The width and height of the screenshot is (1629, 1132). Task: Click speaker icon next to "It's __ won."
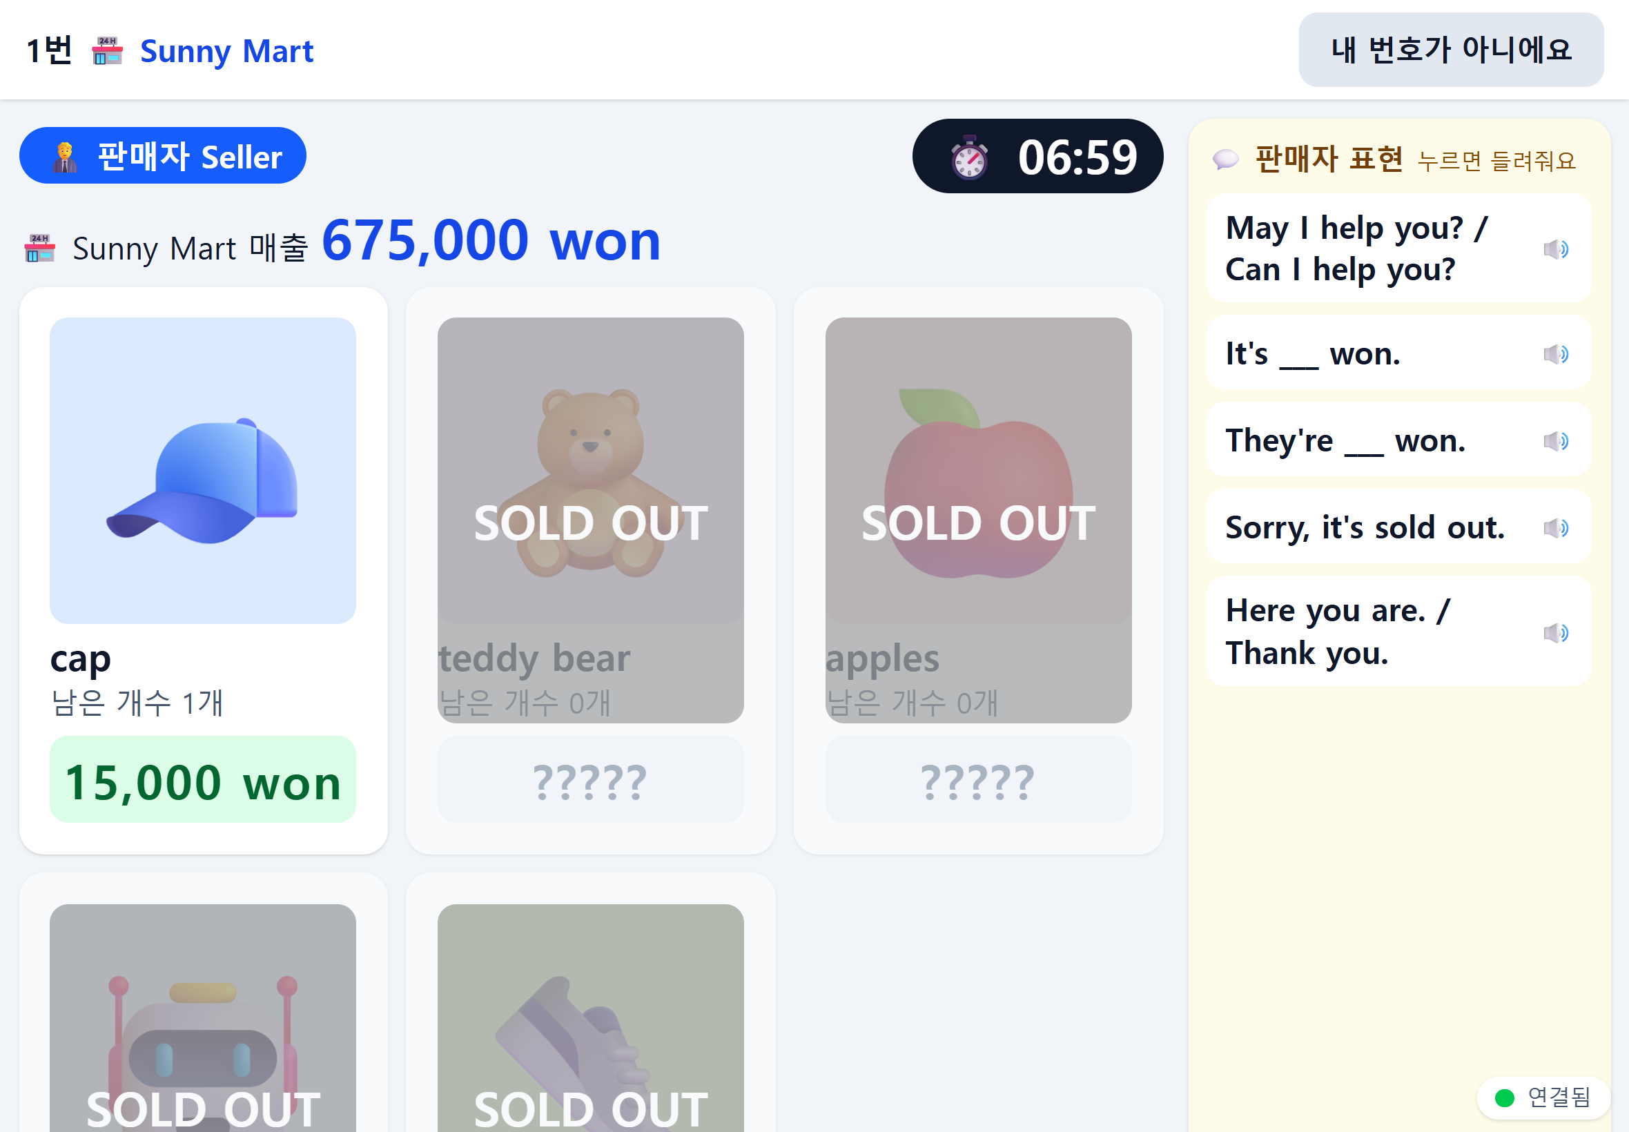click(x=1556, y=354)
